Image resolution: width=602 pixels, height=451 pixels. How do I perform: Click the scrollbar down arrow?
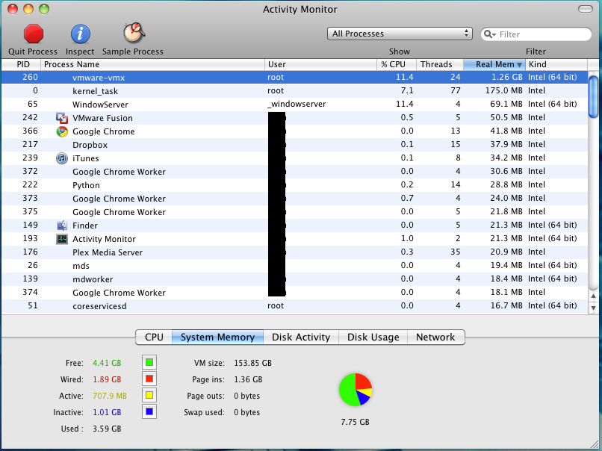594,308
